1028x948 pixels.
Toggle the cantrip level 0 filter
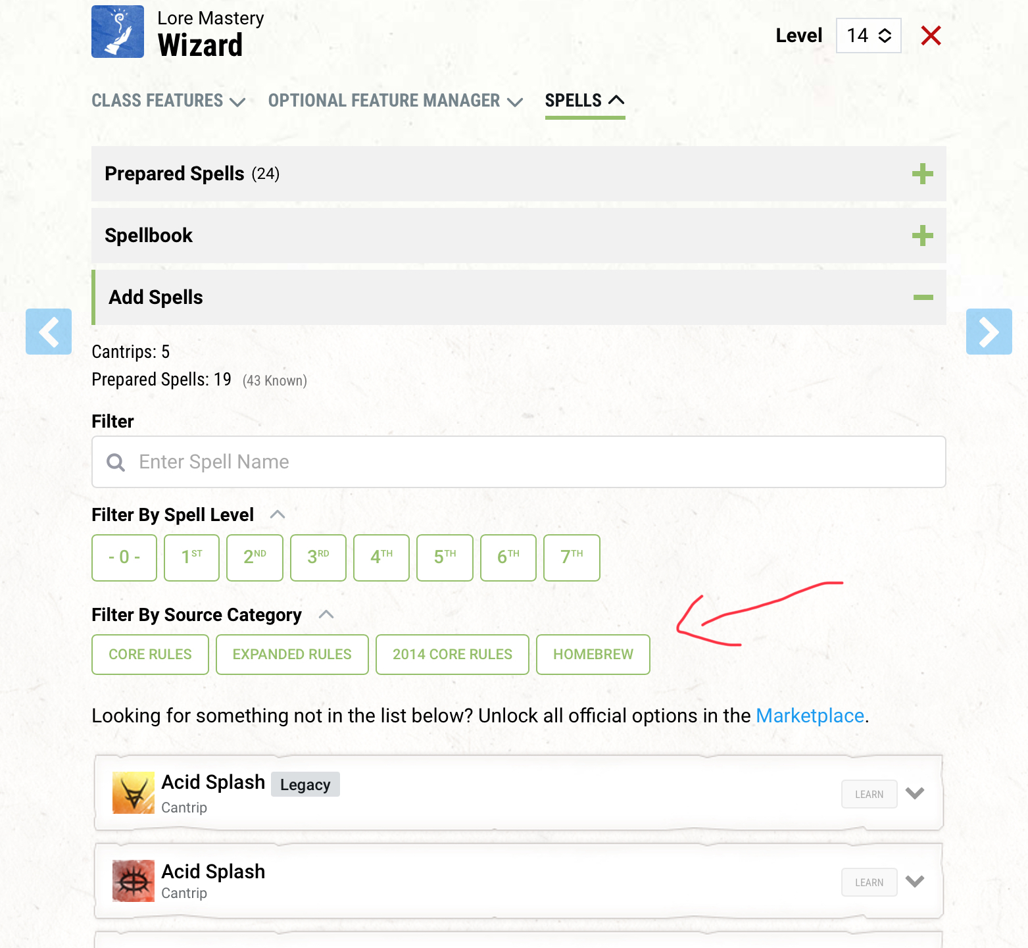124,558
